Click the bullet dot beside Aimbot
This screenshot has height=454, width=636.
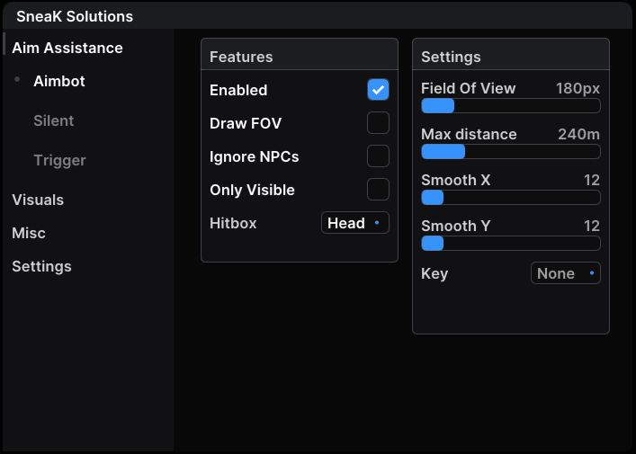pos(17,80)
